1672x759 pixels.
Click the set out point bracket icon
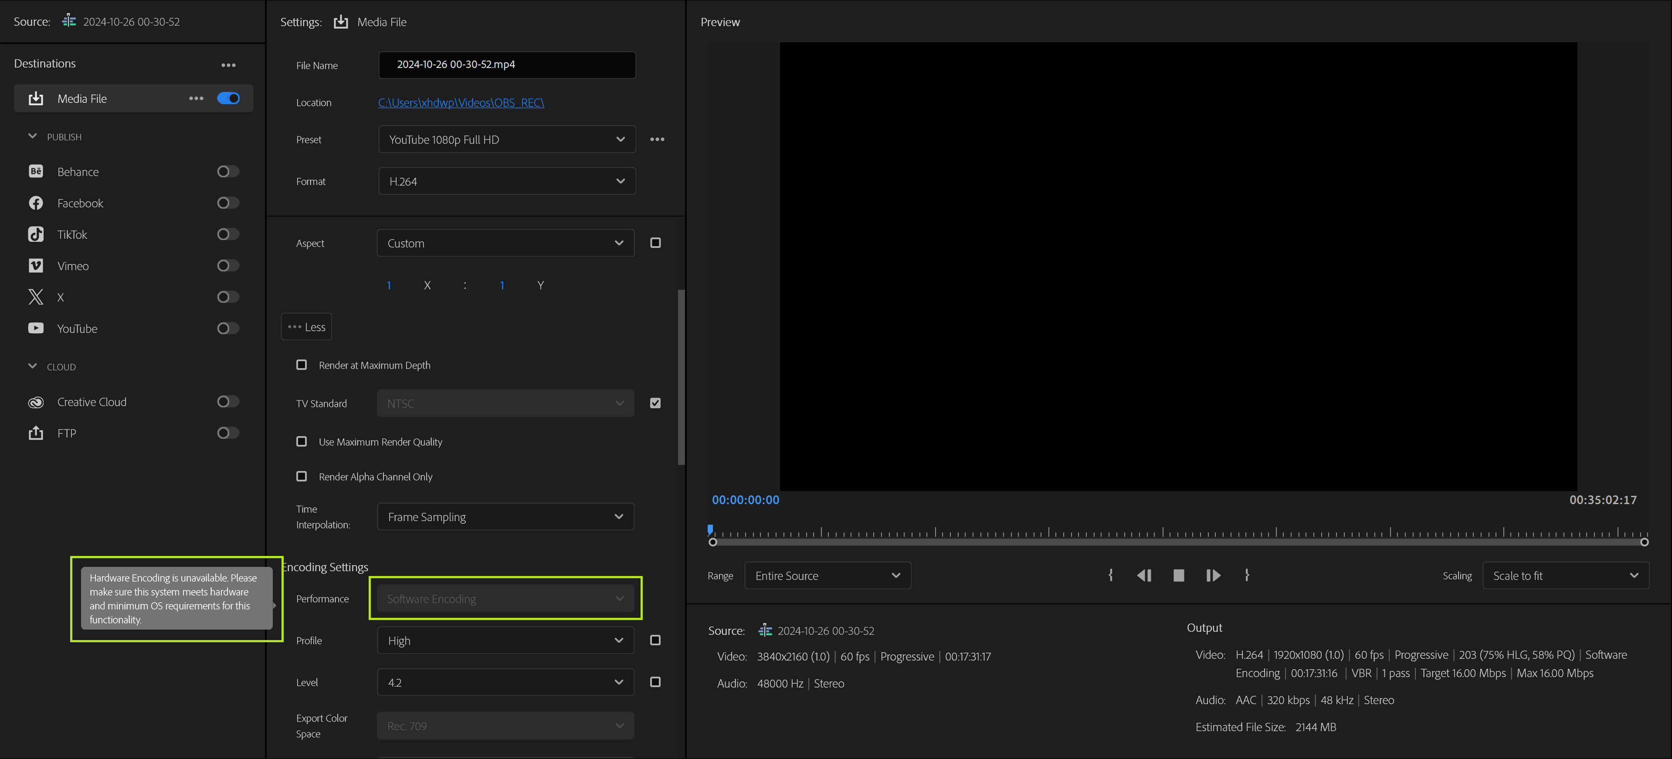pyautogui.click(x=1247, y=576)
